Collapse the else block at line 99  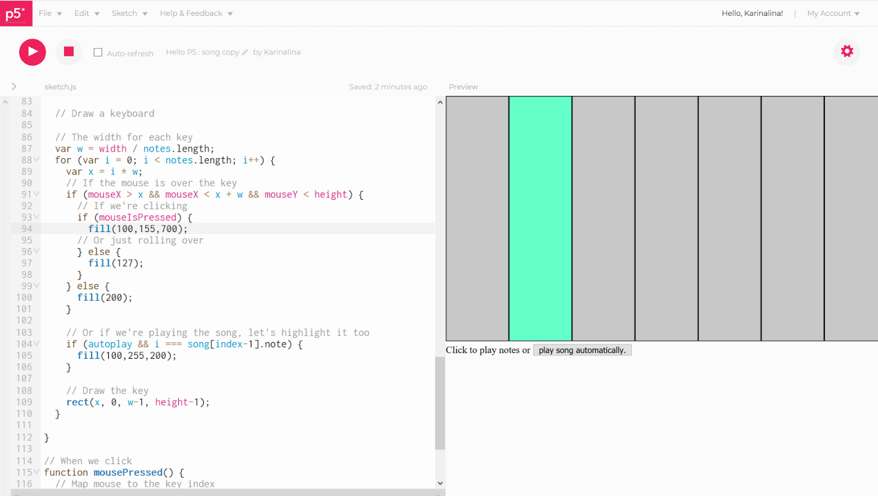coord(36,285)
